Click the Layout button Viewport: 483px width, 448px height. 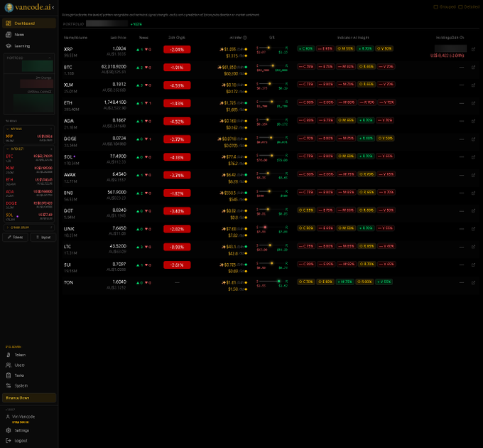coord(43,237)
